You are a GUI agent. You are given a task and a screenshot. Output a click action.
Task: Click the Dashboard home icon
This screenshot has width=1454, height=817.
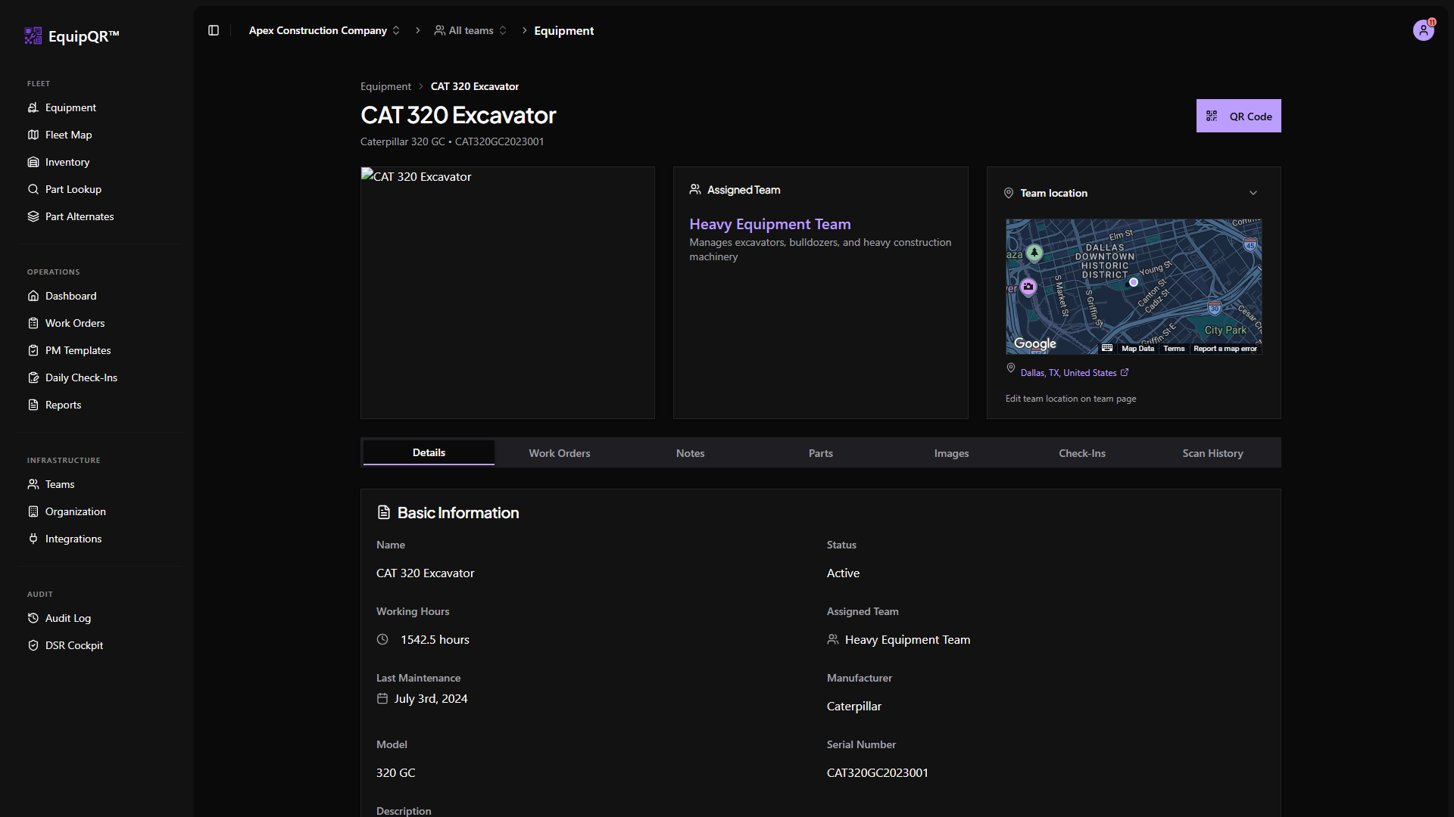pyautogui.click(x=33, y=296)
